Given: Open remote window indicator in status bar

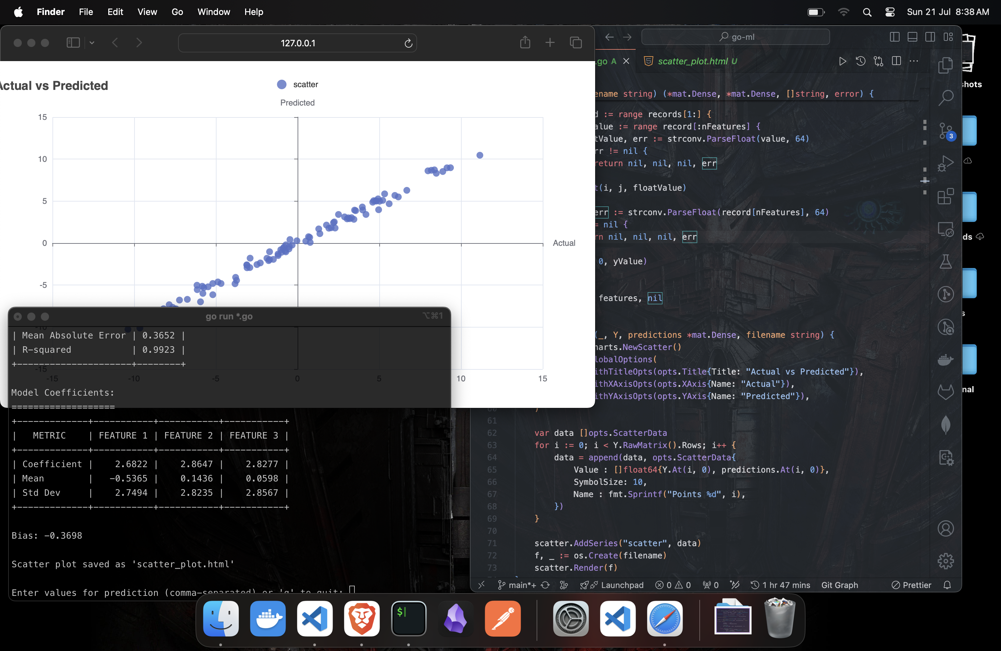Looking at the screenshot, I should click(481, 585).
